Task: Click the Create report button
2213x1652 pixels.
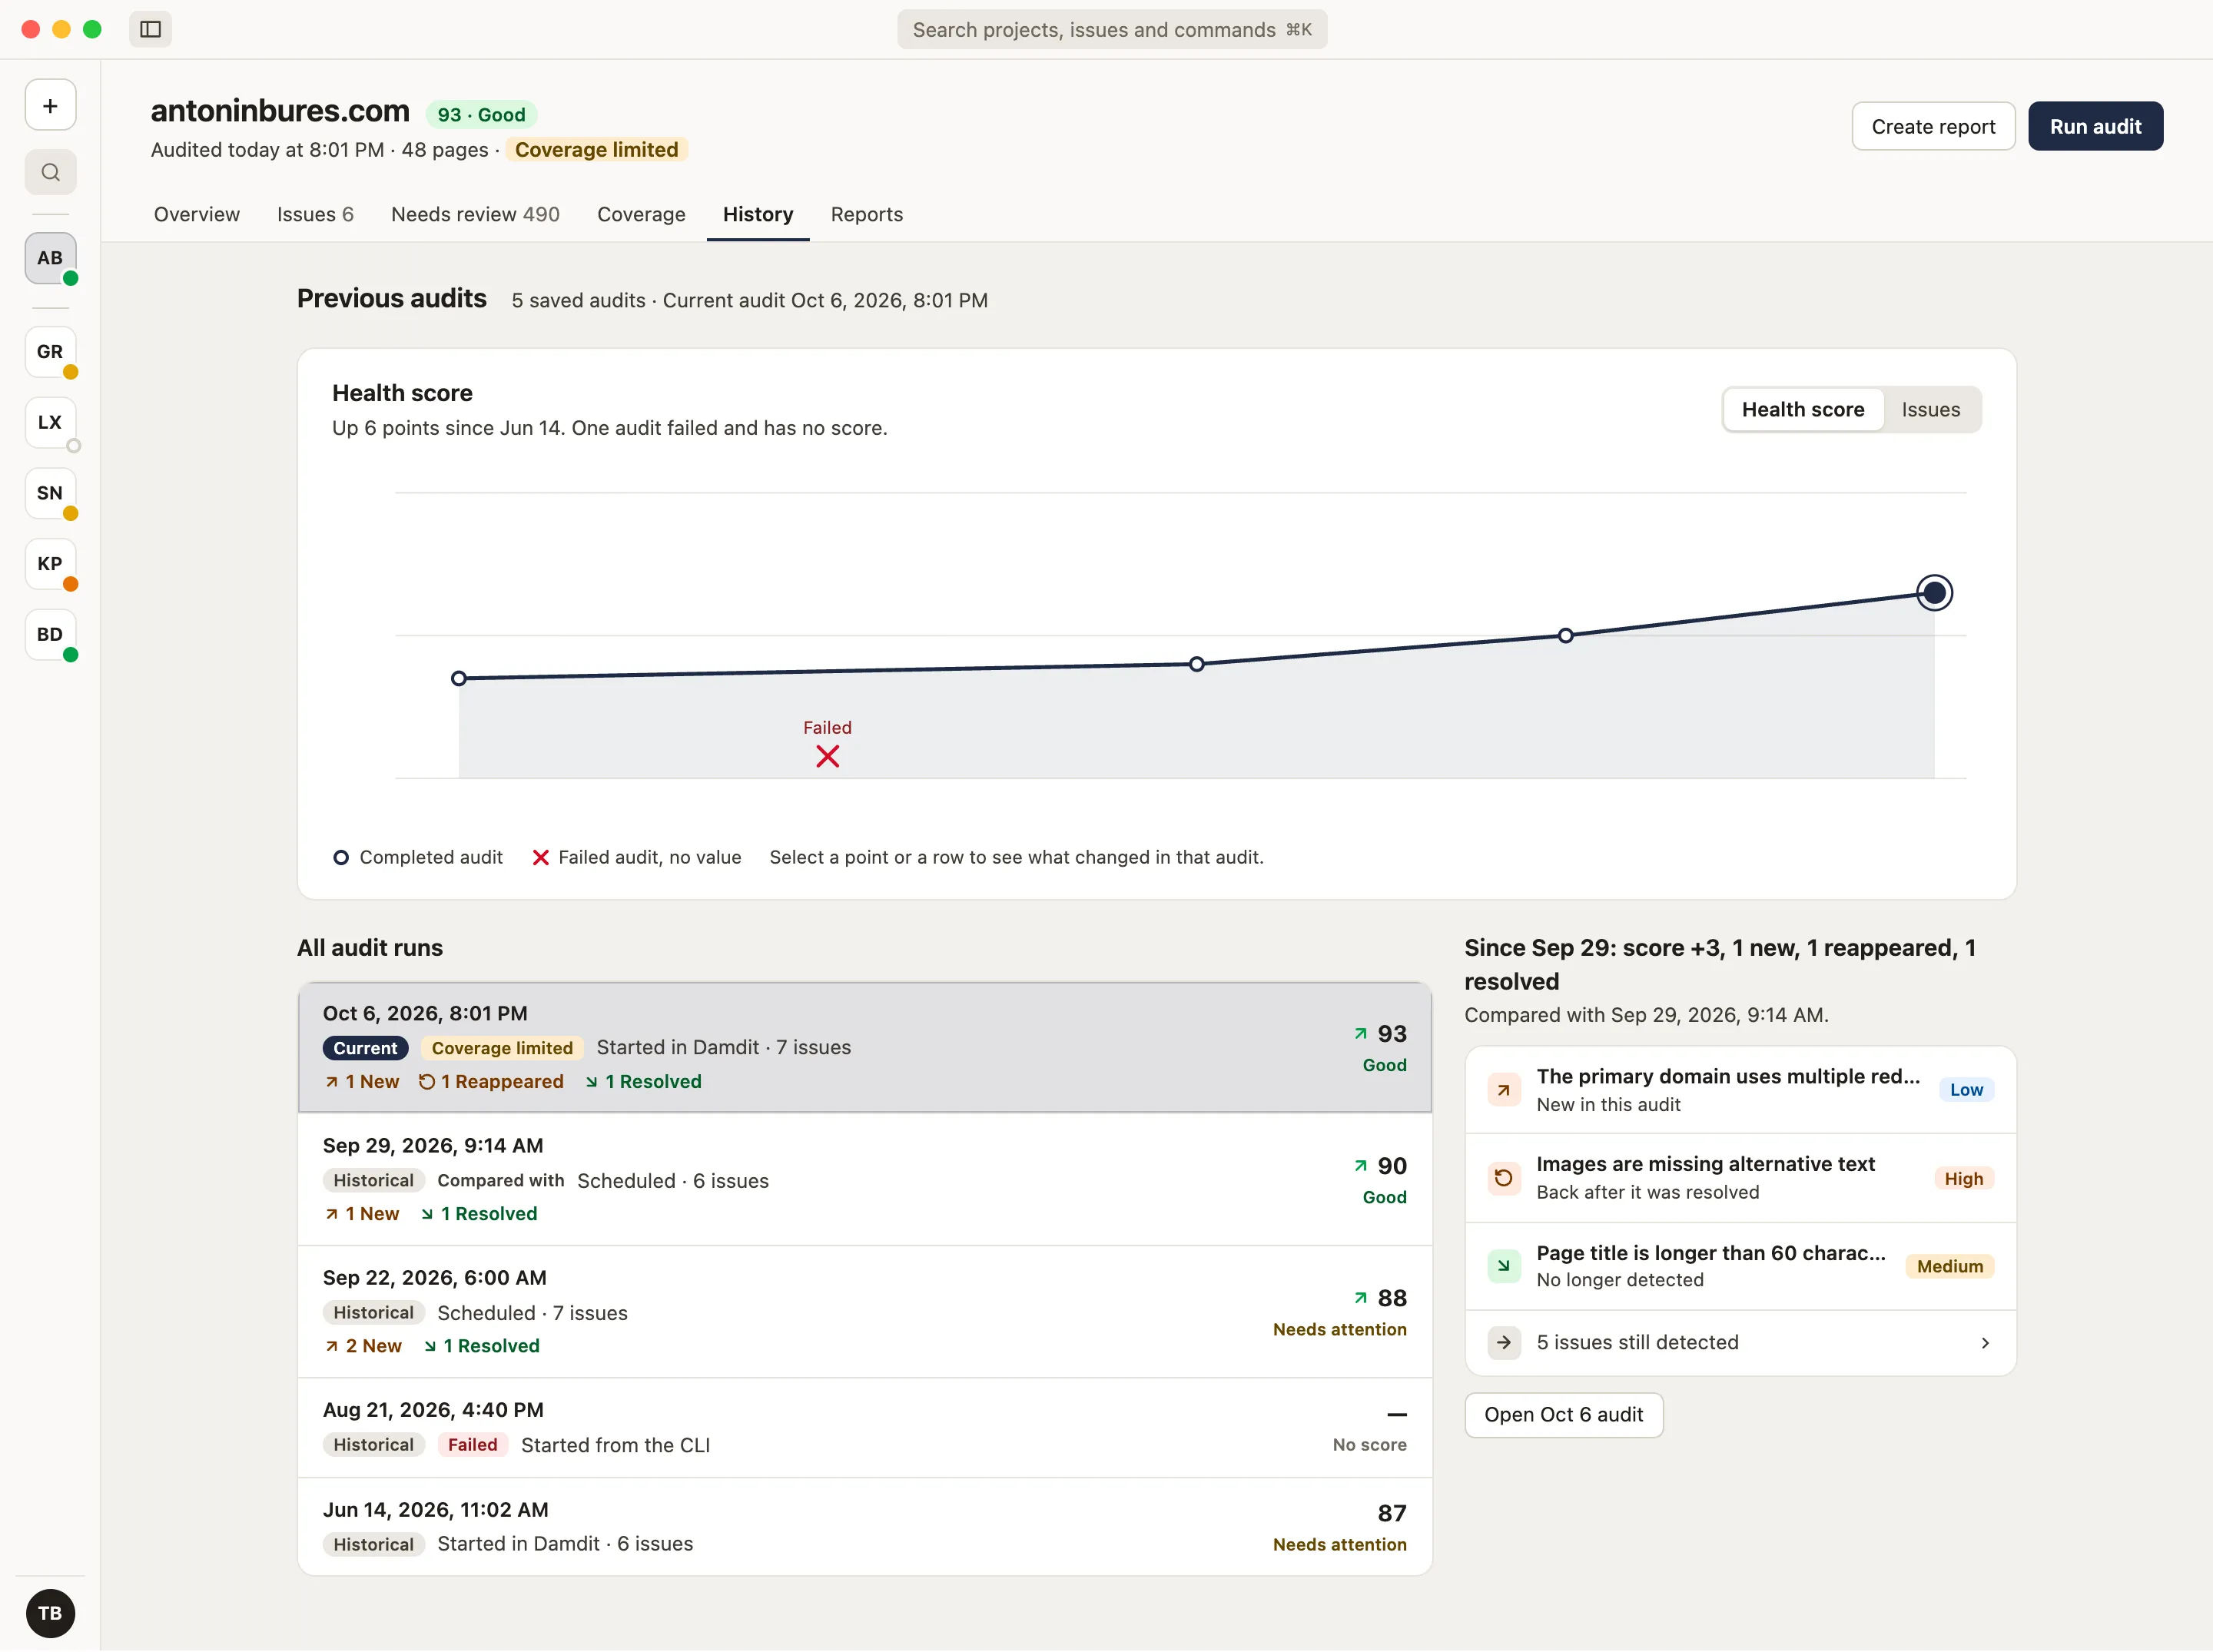Action: click(1932, 126)
